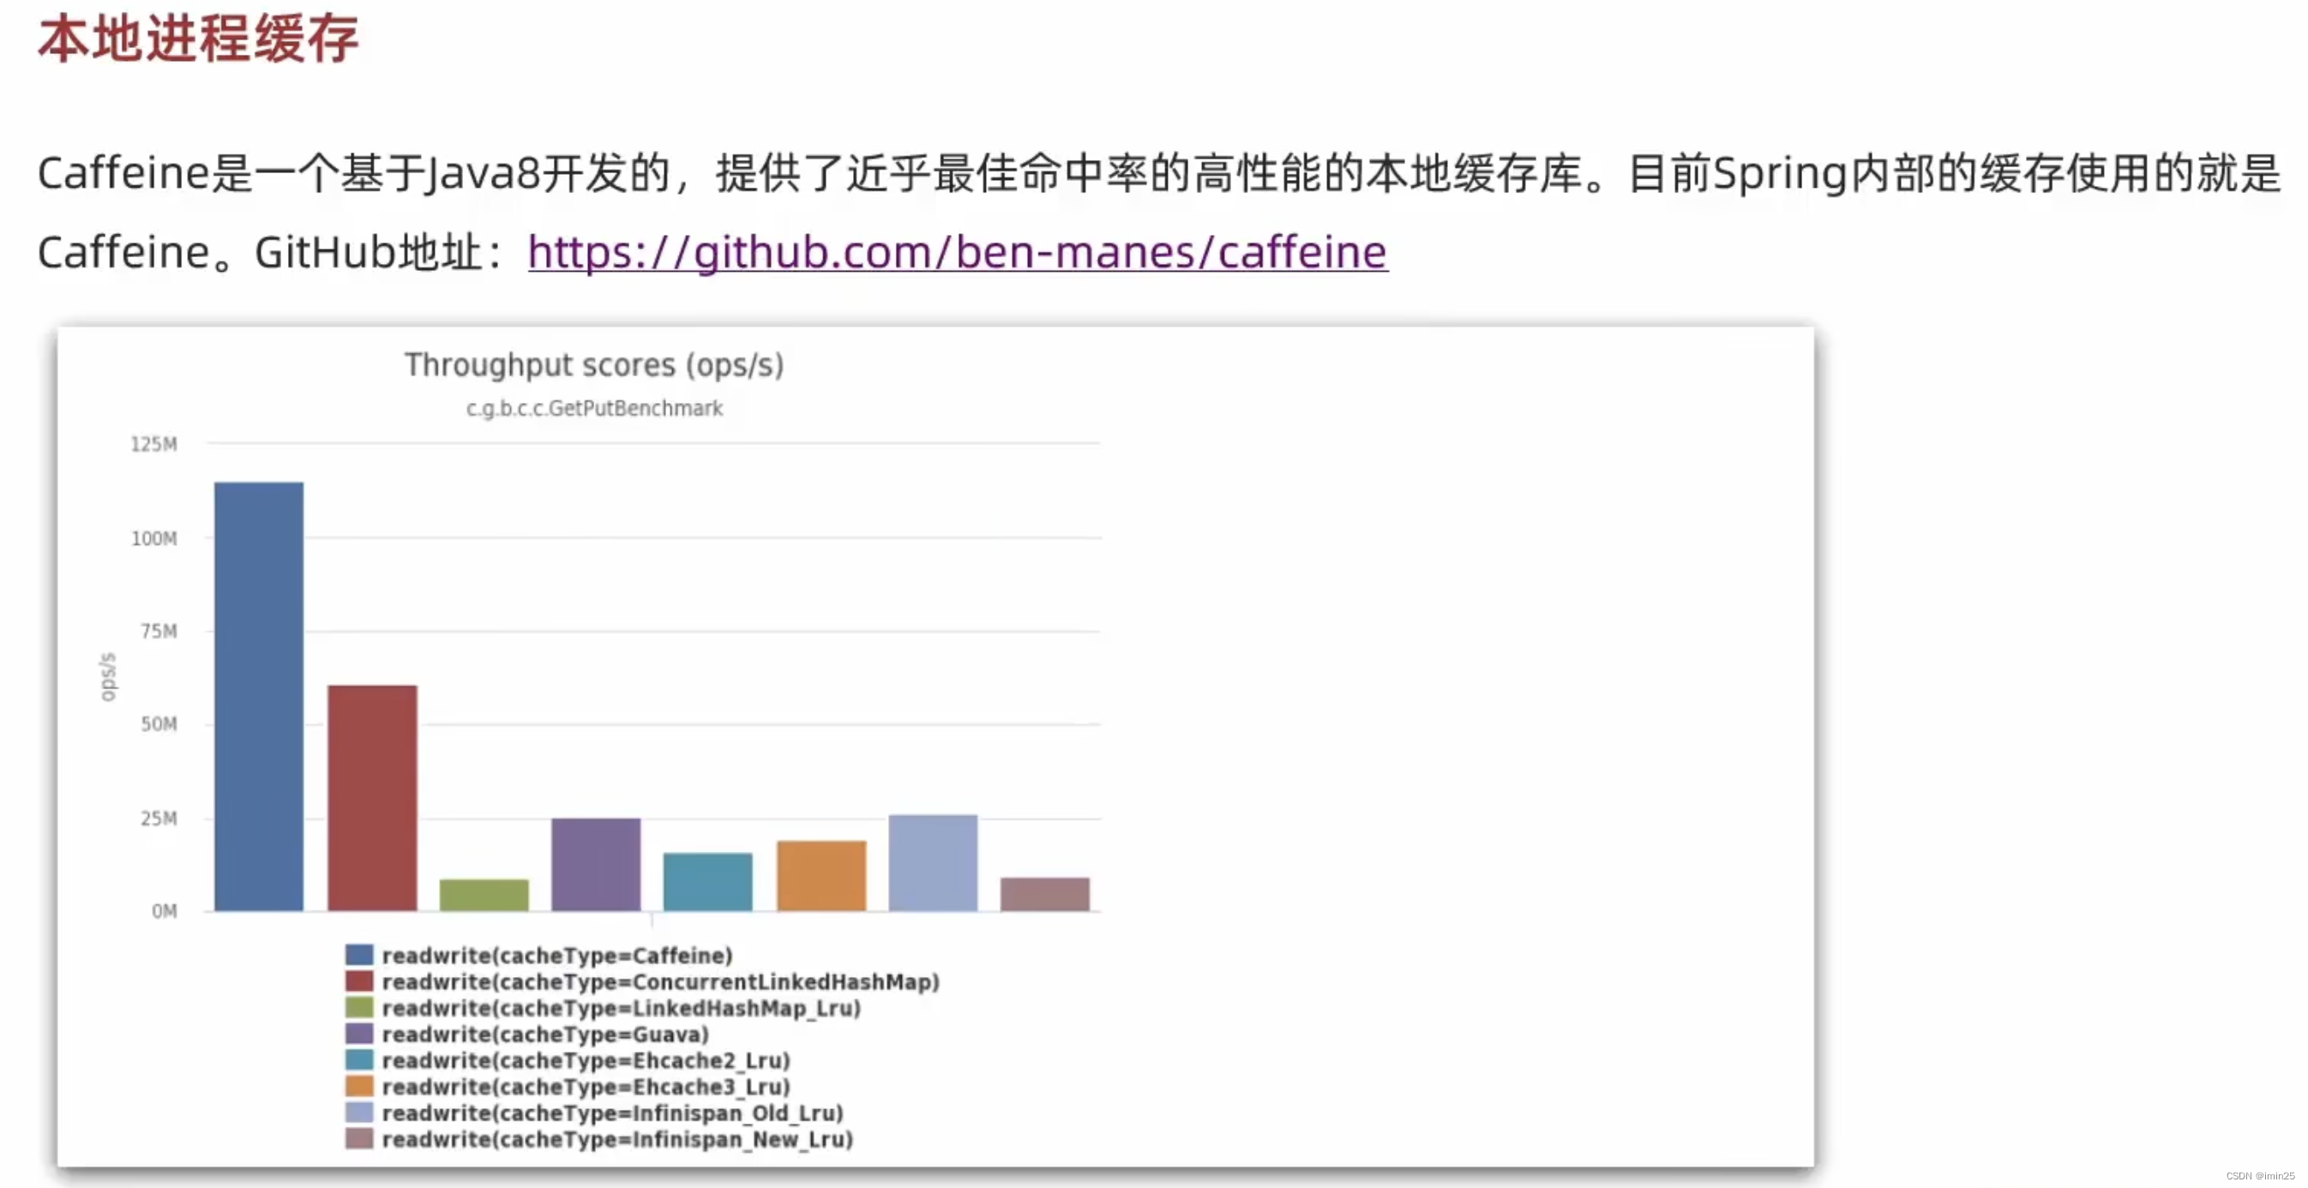
Task: Click the 75M axis label
Action: click(x=159, y=632)
